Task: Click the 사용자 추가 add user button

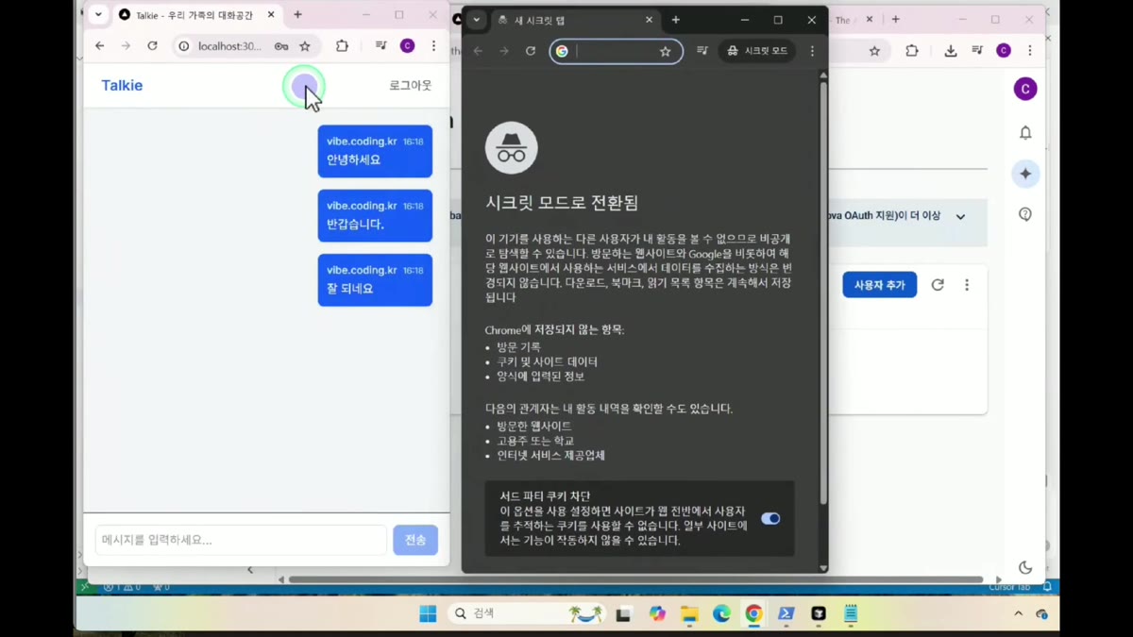Action: tap(879, 284)
